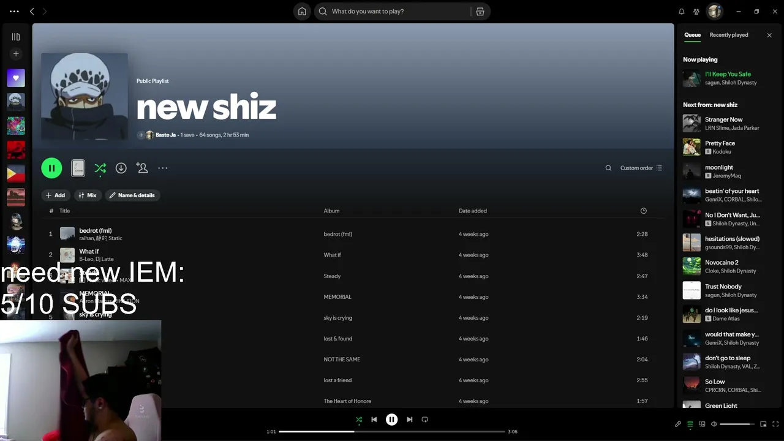Open the album MEMORIAL
This screenshot has height=441, width=784.
pos(337,297)
